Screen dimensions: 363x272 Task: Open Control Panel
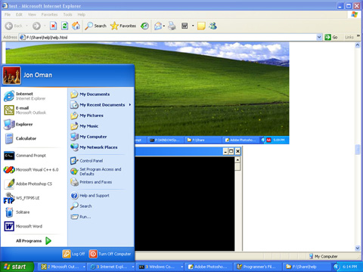(101, 161)
